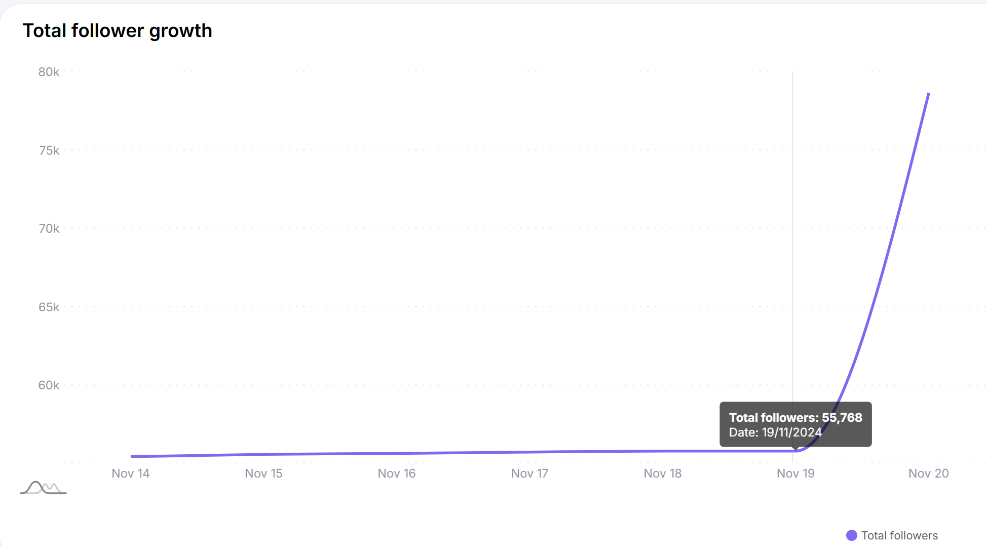
Task: Select the 60k y-axis label
Action: pos(49,385)
